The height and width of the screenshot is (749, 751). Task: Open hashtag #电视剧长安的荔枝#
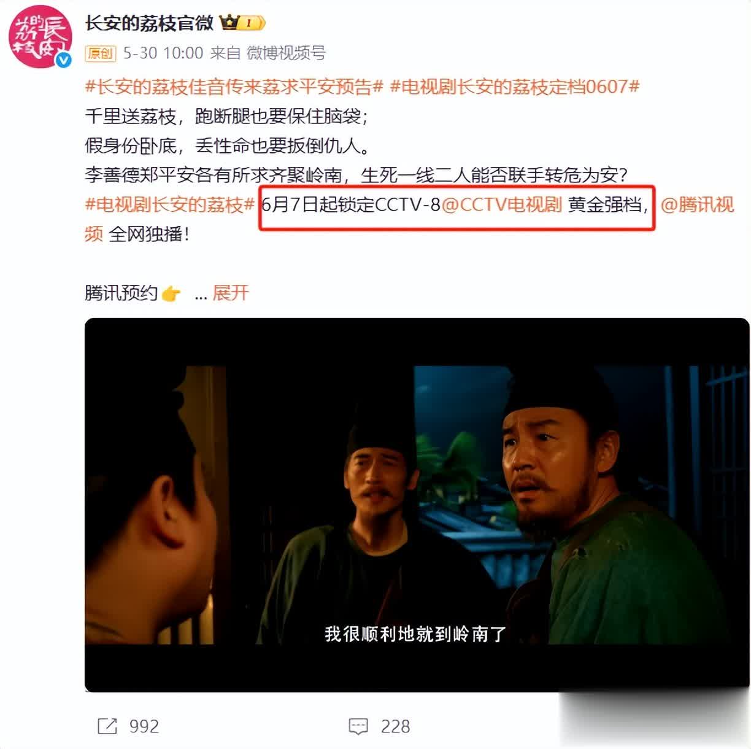click(x=169, y=204)
